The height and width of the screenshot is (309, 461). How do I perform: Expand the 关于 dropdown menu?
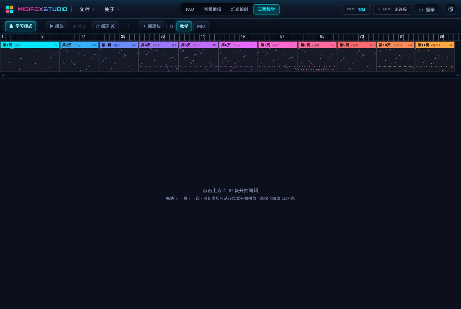coord(112,9)
